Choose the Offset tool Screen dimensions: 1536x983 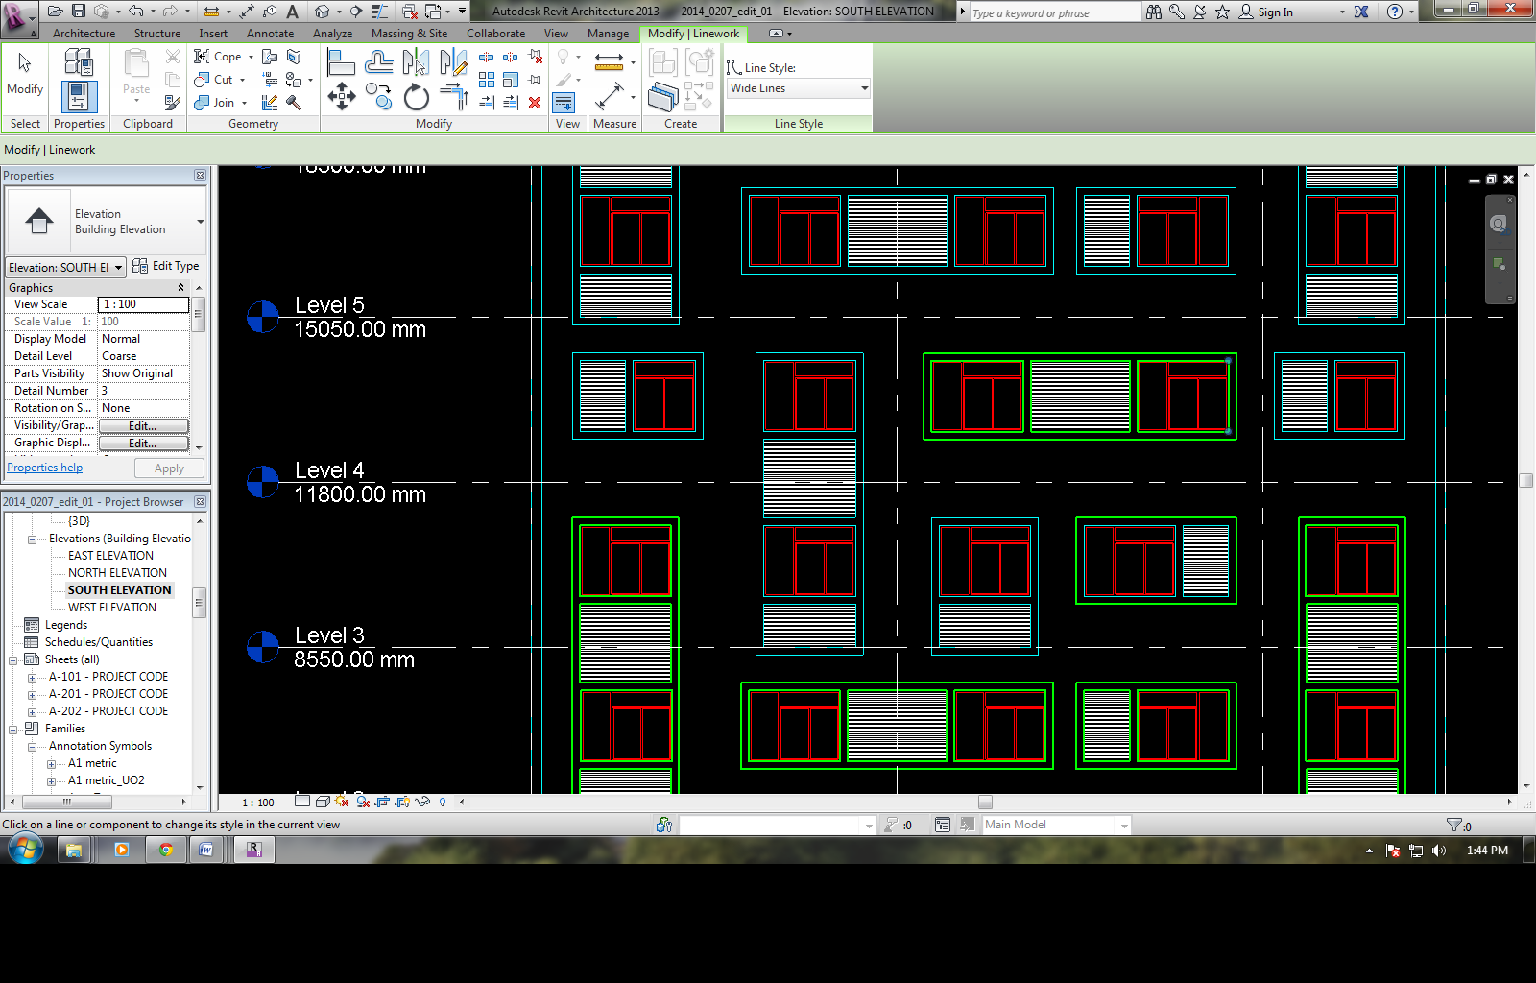click(x=378, y=63)
